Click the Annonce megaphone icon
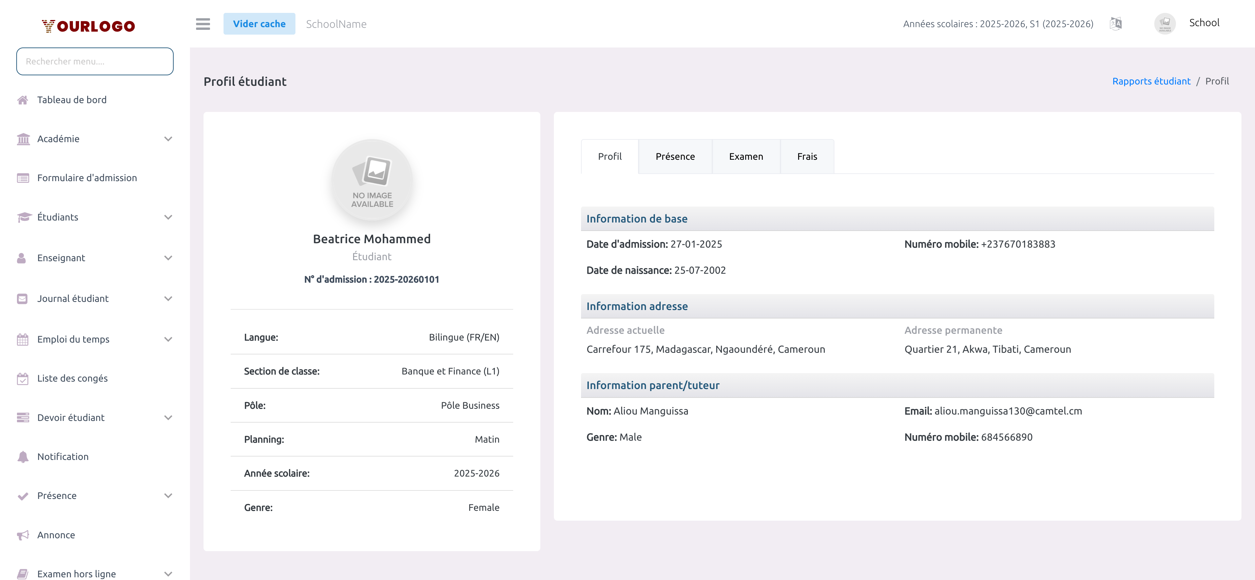 pyautogui.click(x=22, y=535)
